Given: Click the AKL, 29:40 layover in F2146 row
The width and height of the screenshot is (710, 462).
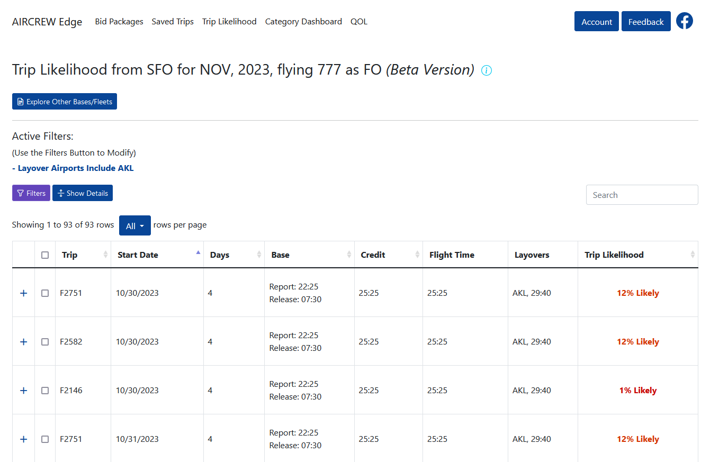Looking at the screenshot, I should 532,391.
